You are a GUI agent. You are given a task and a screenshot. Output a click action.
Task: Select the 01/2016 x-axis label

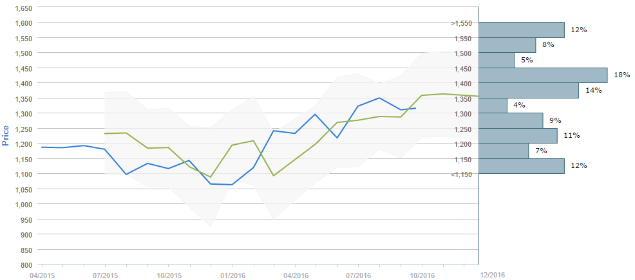pos(231,275)
